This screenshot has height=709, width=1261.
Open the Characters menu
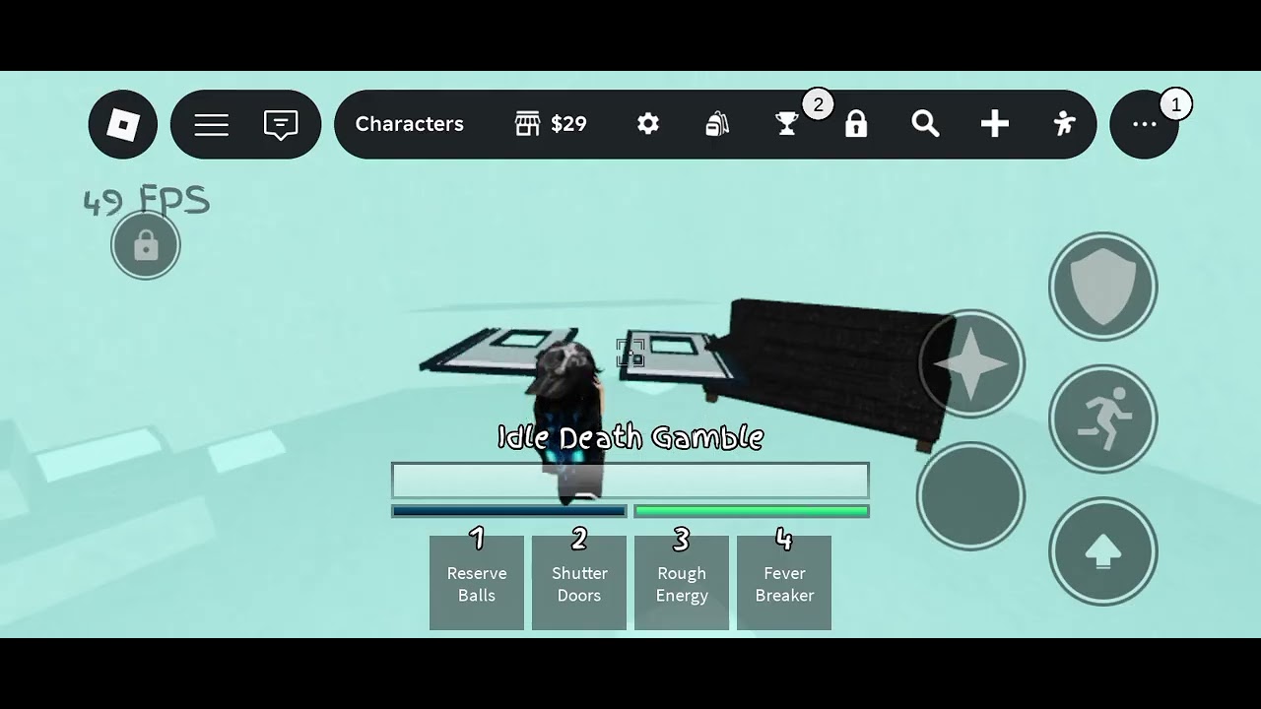pyautogui.click(x=409, y=124)
